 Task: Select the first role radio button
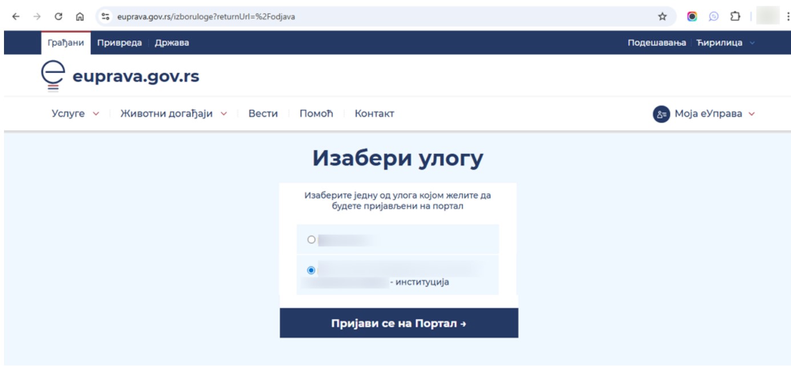pyautogui.click(x=311, y=240)
